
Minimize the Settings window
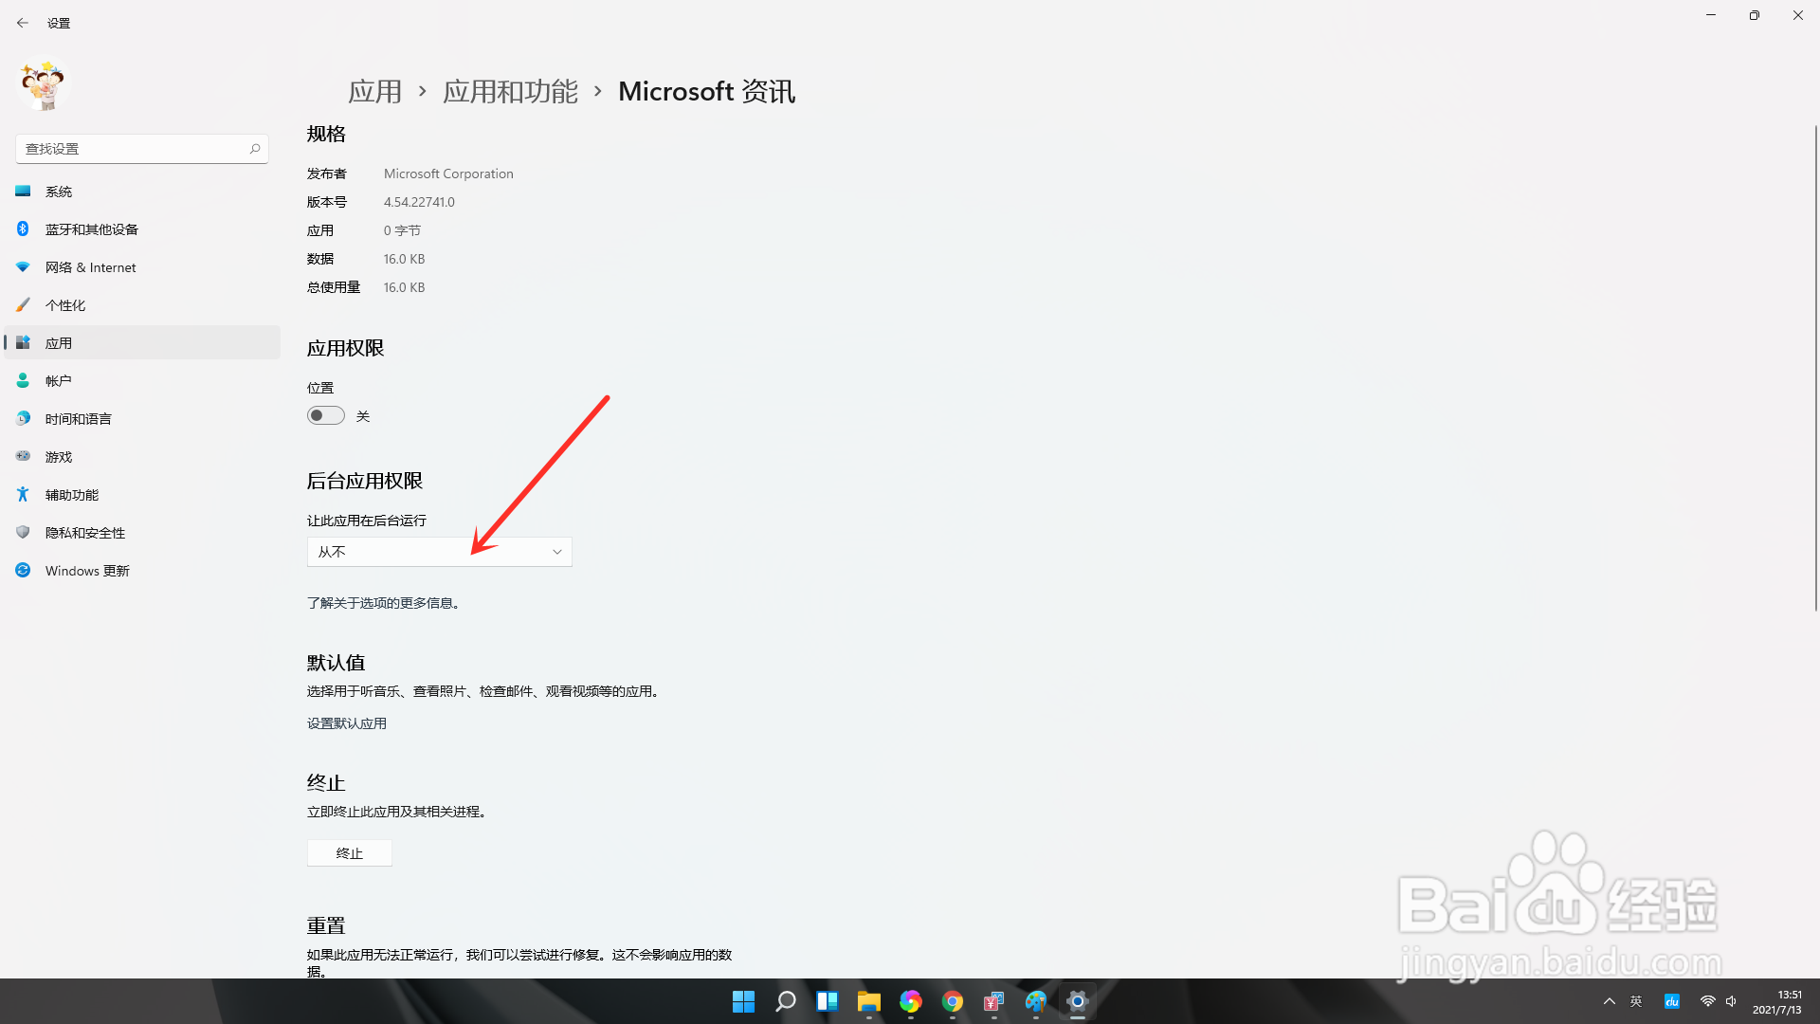click(1711, 15)
